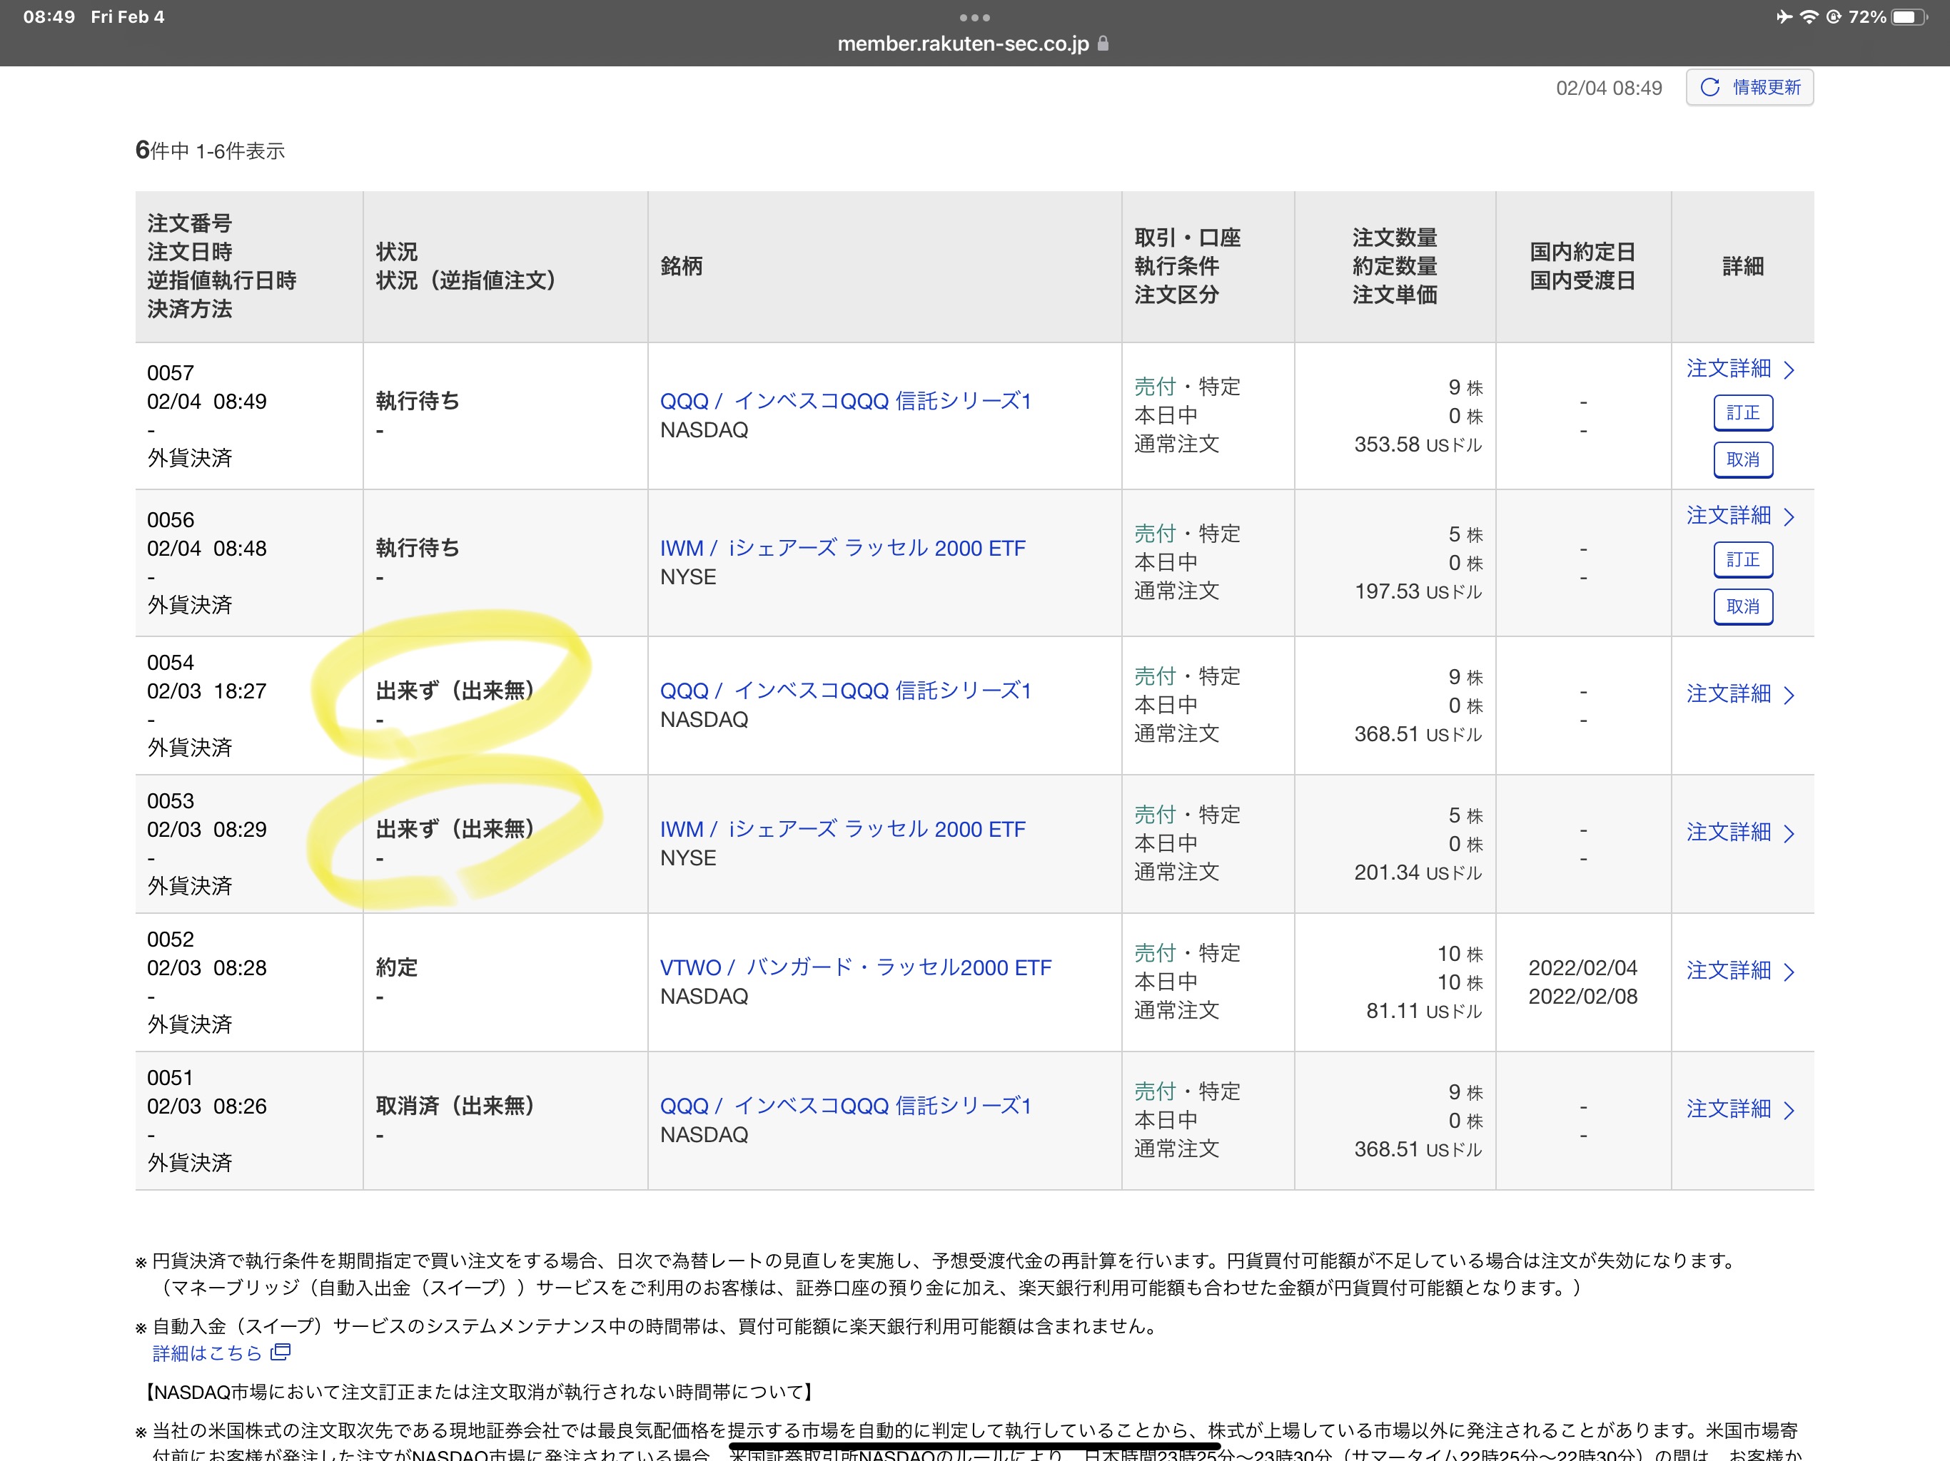The image size is (1950, 1461).
Task: Tap the lock icon beside the URL
Action: [x=1103, y=44]
